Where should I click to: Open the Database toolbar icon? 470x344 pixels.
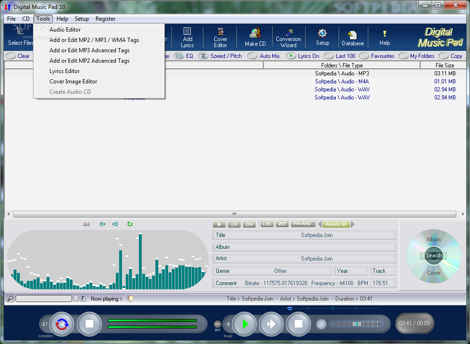click(353, 38)
